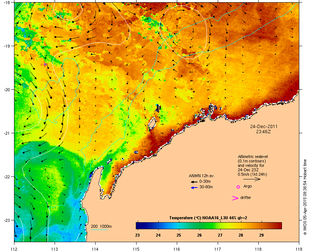This screenshot has height=251, width=310.
Task: Click the longitude axis label 112
Action: (14, 249)
